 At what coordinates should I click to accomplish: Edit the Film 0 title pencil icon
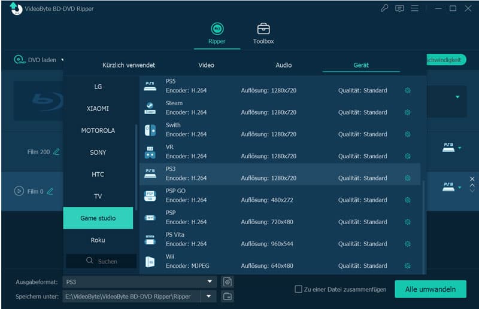pyautogui.click(x=50, y=191)
